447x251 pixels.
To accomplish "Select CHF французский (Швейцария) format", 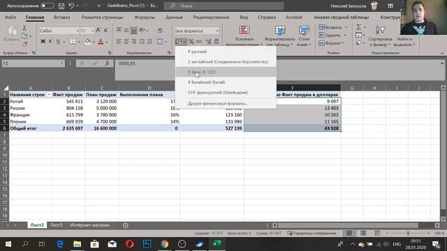I will pos(226,93).
